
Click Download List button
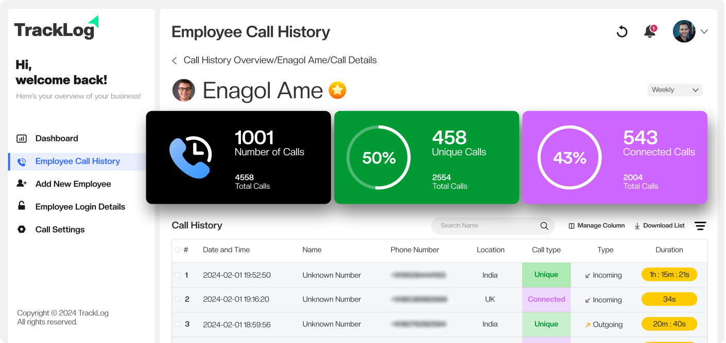[x=659, y=226]
